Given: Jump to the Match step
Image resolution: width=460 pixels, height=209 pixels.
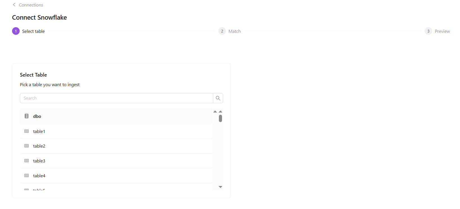Looking at the screenshot, I should point(234,31).
